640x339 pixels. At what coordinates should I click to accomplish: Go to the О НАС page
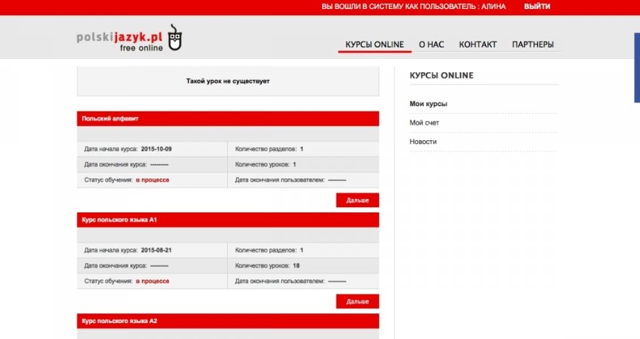[x=431, y=44]
